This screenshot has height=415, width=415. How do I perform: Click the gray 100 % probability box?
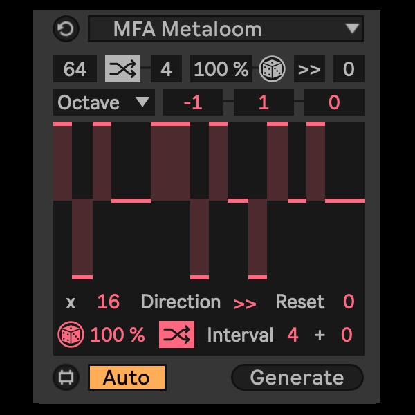(221, 68)
